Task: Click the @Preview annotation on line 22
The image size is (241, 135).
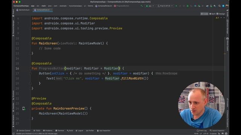Action: pos(39,99)
